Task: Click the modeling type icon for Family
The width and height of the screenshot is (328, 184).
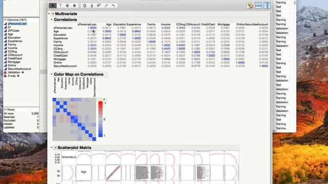Action: pyautogui.click(x=6, y=44)
